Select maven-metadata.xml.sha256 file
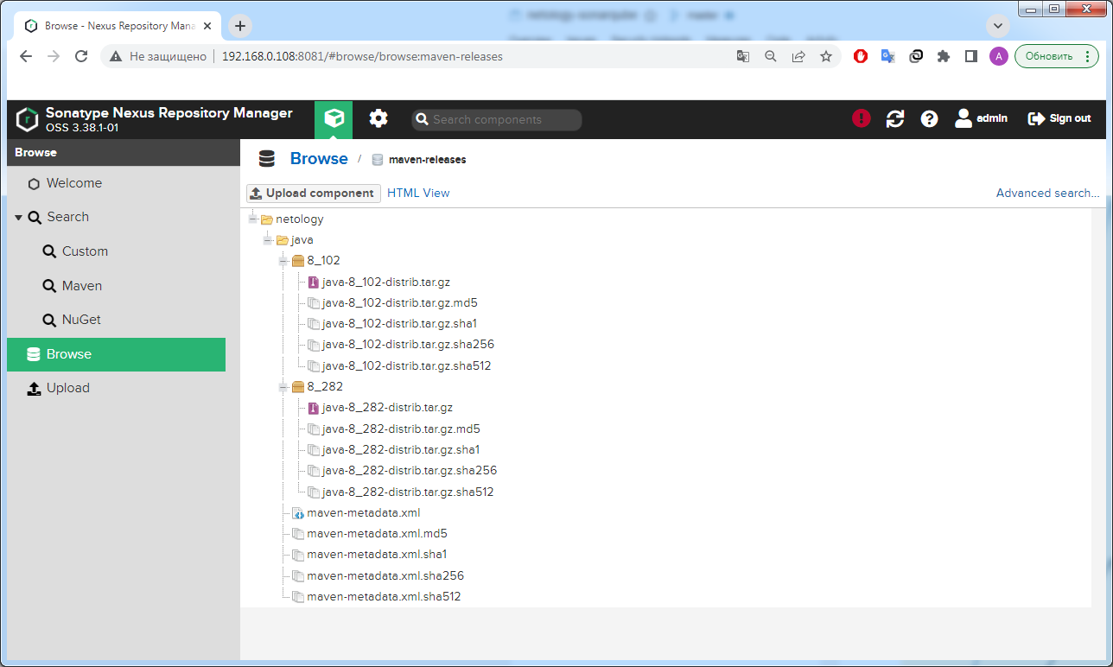The height and width of the screenshot is (667, 1113). click(385, 575)
